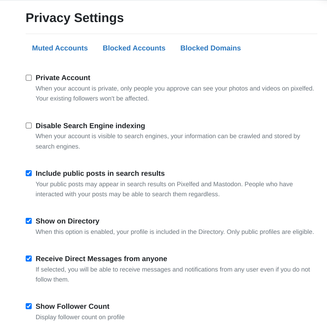
Task: Click the Show Follower Count label
Action: 72,306
